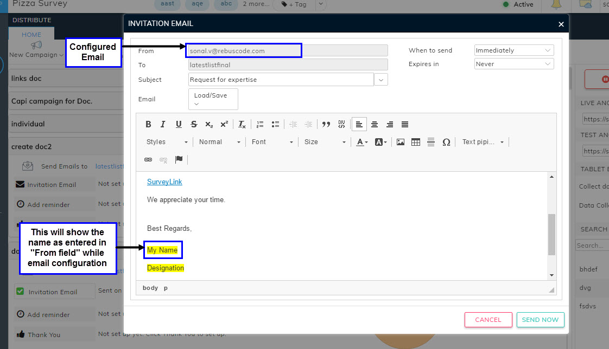609x349 pixels.
Task: Apply underline formatting
Action: (178, 124)
